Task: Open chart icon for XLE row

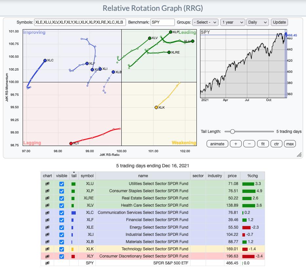Action: pos(47,227)
